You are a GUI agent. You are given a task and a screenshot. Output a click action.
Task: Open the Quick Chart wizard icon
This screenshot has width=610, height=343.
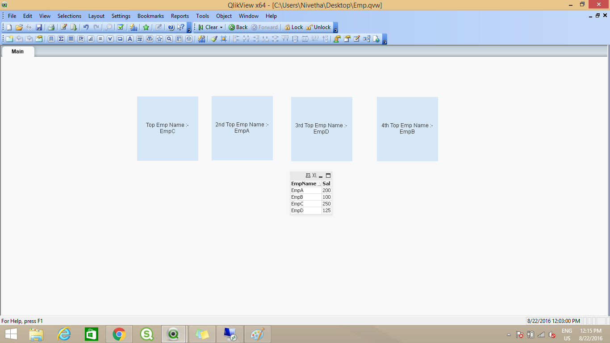click(134, 27)
